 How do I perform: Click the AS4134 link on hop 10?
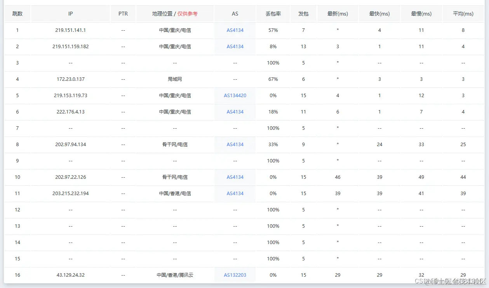tap(235, 177)
